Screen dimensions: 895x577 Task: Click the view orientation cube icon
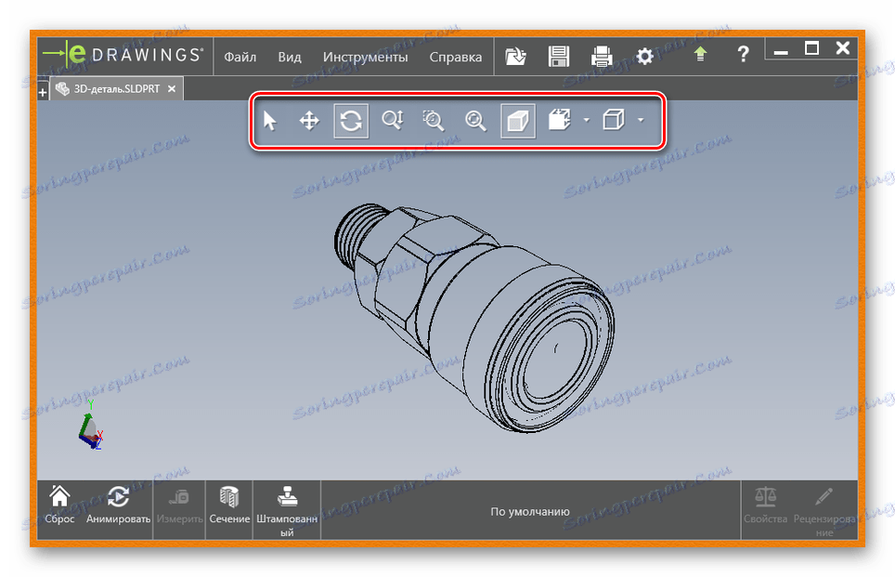click(x=559, y=120)
